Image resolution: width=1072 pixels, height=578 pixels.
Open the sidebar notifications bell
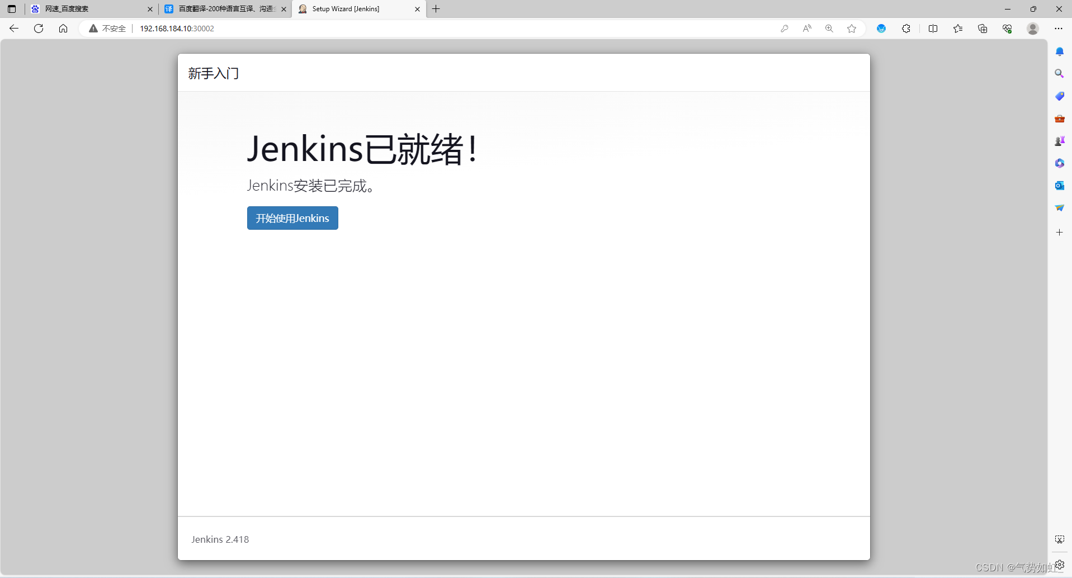[x=1060, y=51]
